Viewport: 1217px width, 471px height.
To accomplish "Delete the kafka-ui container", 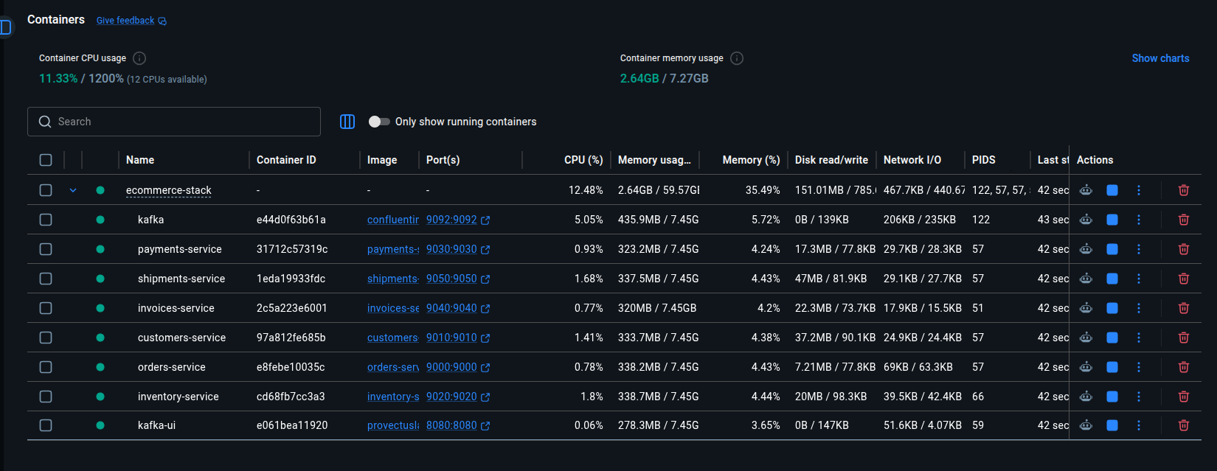I will [x=1184, y=425].
